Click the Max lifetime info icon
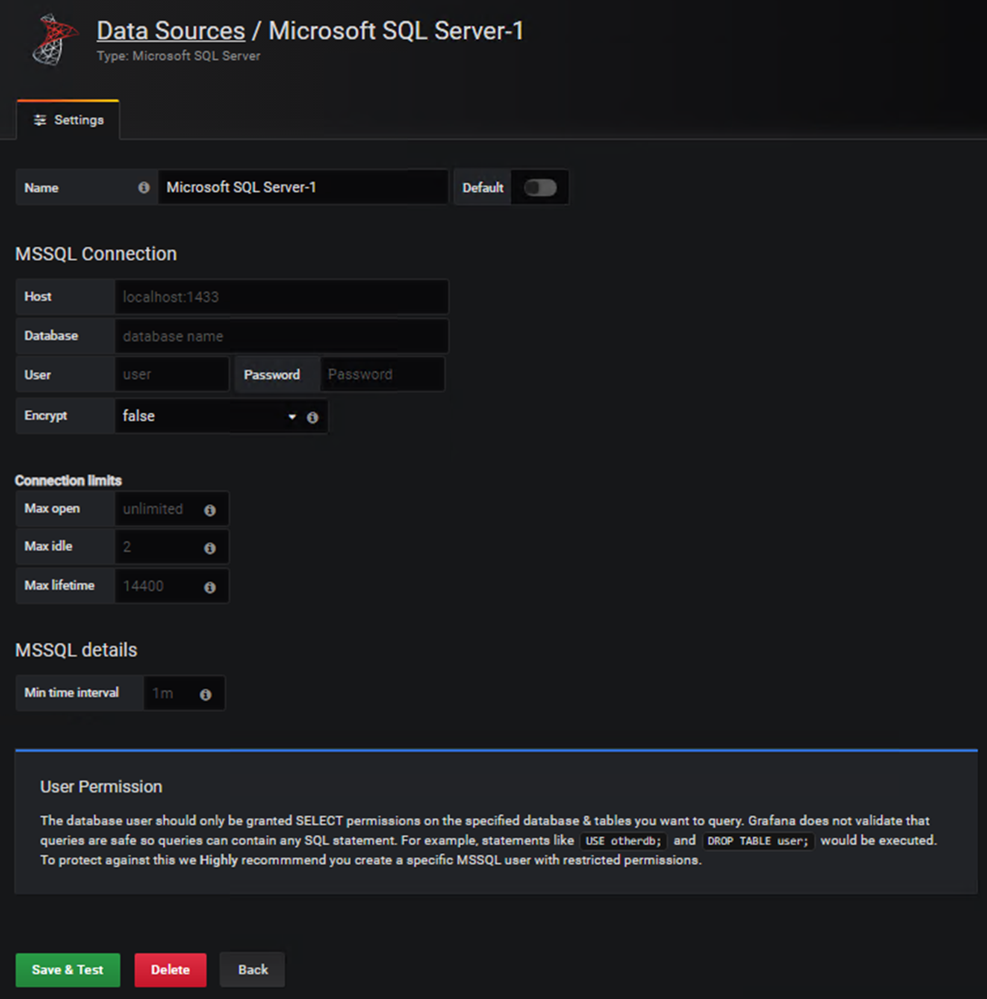This screenshot has height=999, width=987. point(209,586)
